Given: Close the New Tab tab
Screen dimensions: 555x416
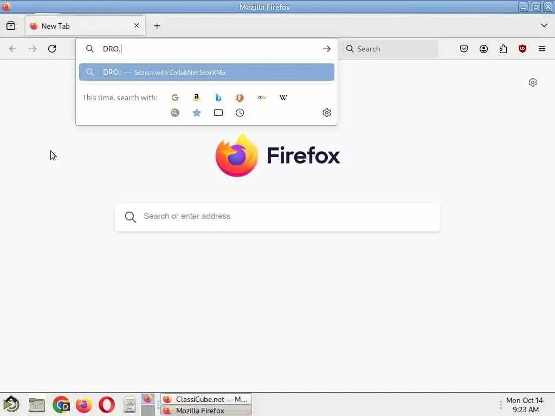Looking at the screenshot, I should (137, 25).
